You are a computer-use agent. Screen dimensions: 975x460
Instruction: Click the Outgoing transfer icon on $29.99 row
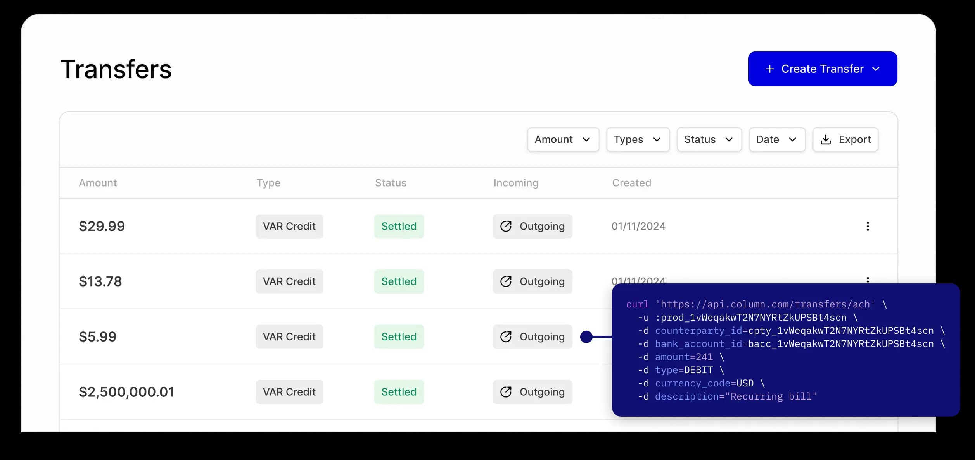coord(506,226)
